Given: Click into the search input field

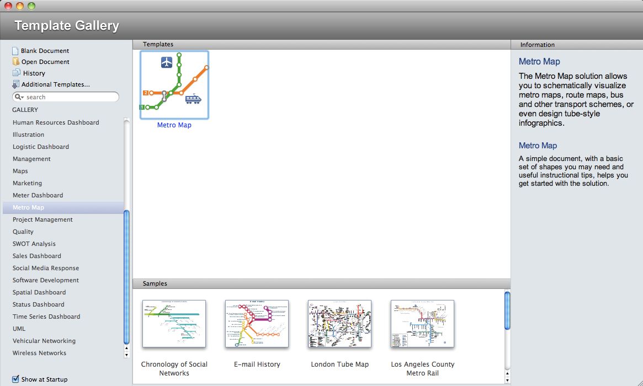Looking at the screenshot, I should (x=69, y=97).
